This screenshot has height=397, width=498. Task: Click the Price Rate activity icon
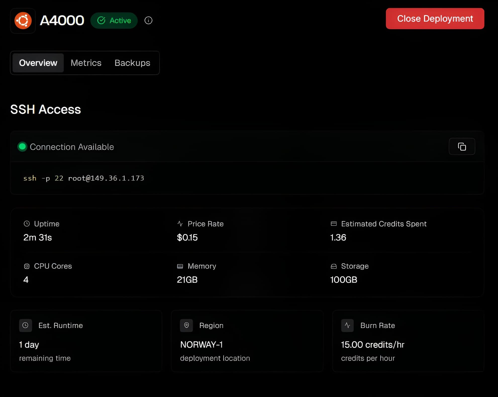click(x=180, y=223)
